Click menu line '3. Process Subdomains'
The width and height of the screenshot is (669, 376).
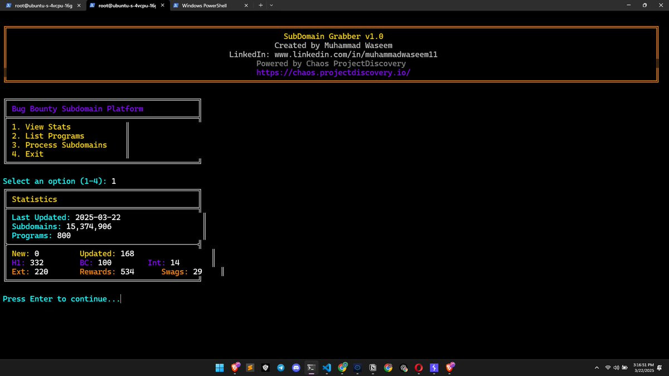[x=59, y=145]
